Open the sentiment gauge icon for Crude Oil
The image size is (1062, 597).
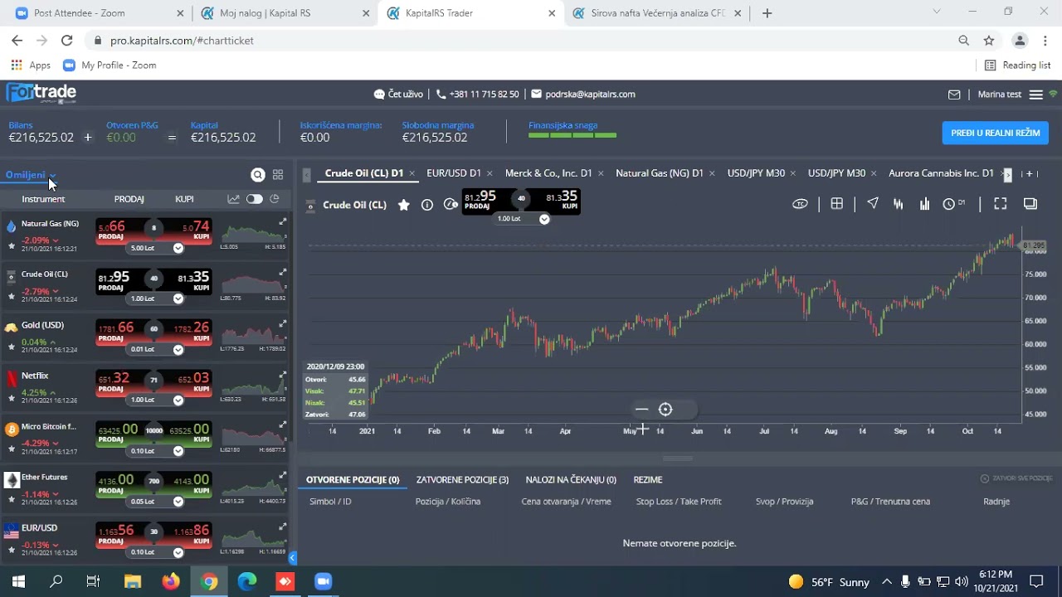point(451,204)
